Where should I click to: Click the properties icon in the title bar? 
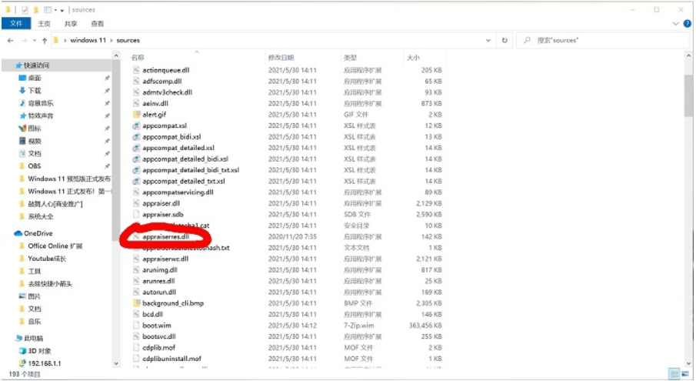tap(25, 10)
